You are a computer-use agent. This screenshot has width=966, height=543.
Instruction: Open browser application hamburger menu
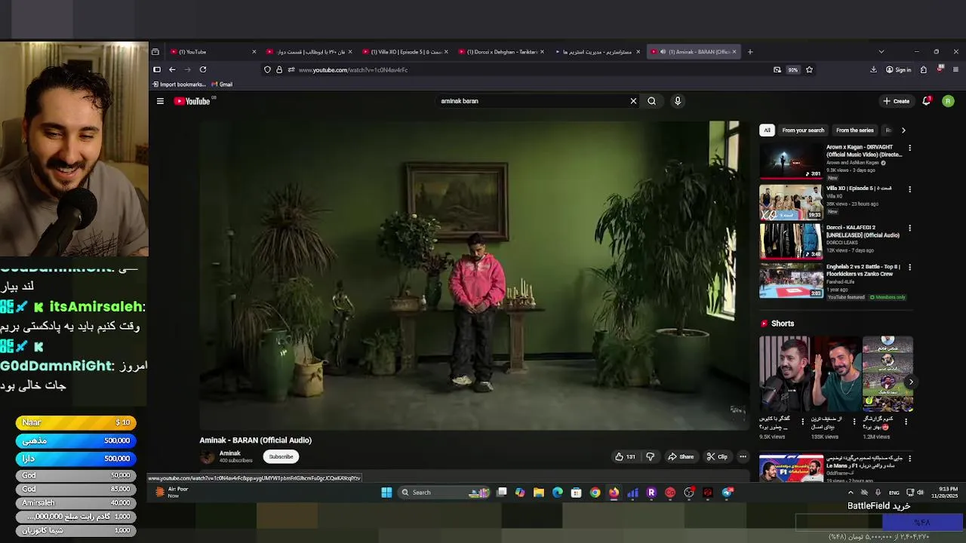956,69
